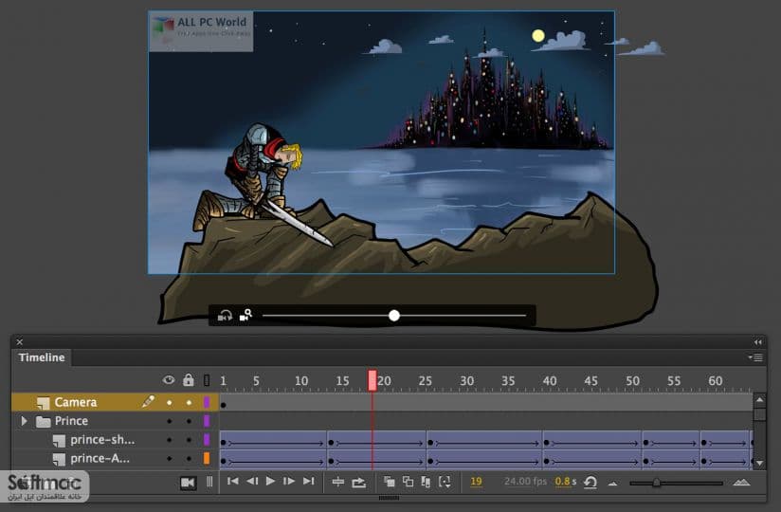Select the prince-sh... layer
The height and width of the screenshot is (512, 781).
tap(102, 440)
